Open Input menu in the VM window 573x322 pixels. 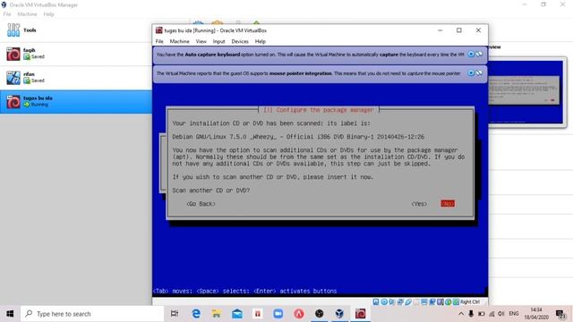coord(218,41)
